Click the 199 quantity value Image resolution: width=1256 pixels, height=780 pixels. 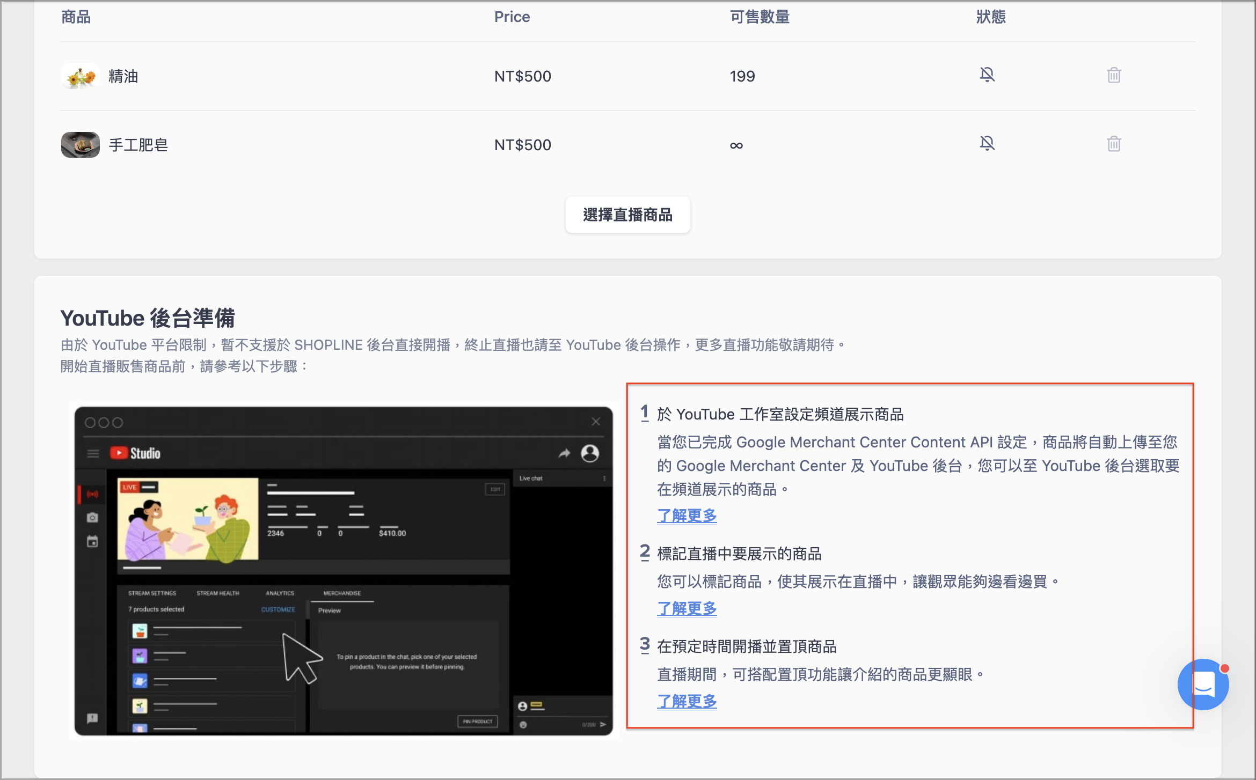(x=742, y=76)
